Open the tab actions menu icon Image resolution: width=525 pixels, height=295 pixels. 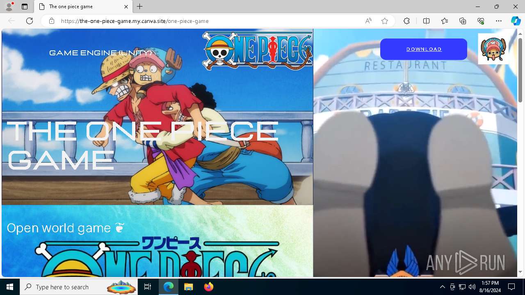(x=25, y=7)
